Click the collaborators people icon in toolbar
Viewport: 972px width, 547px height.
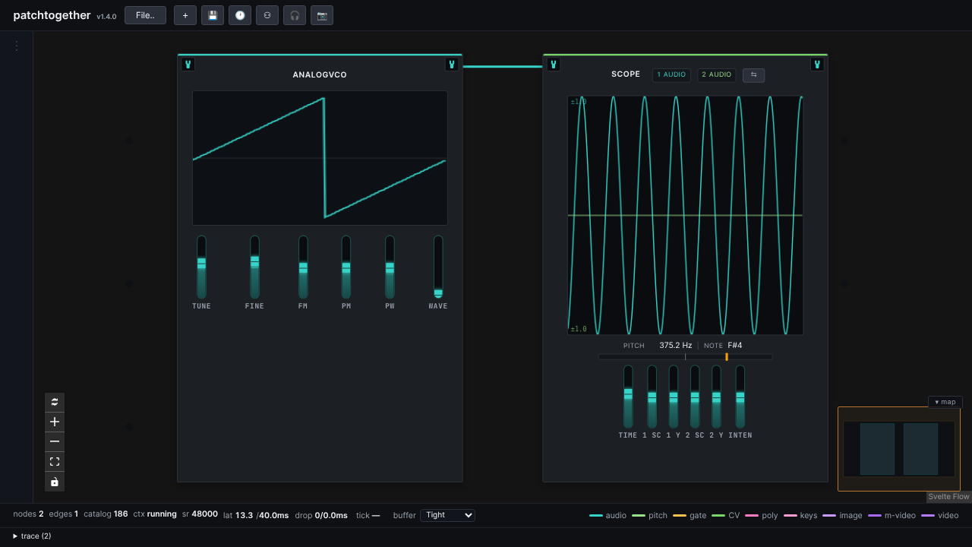(x=267, y=15)
